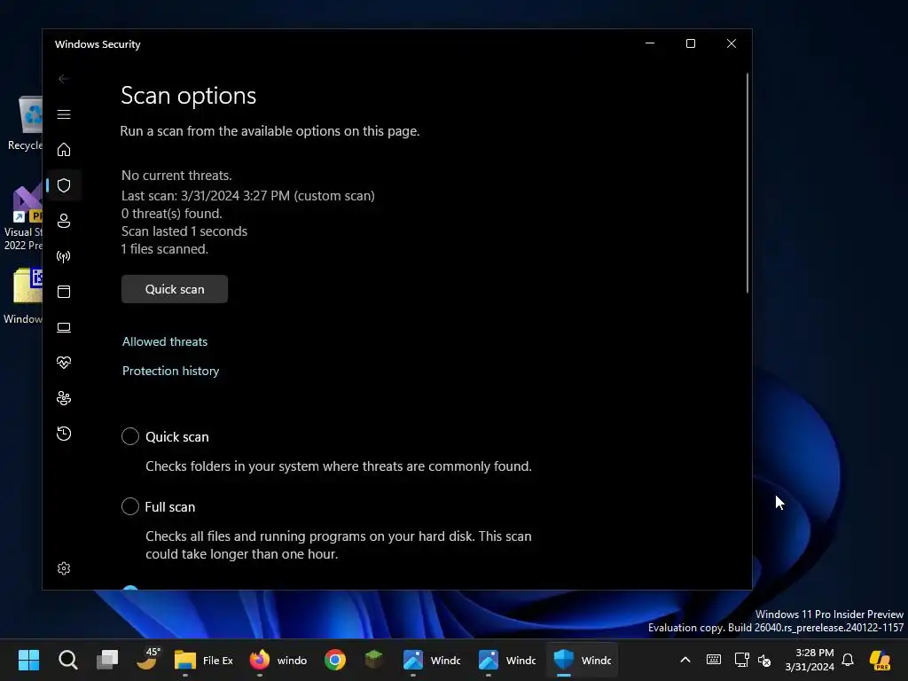The image size is (908, 681).
Task: Launch Google Chrome from the taskbar
Action: 334,660
